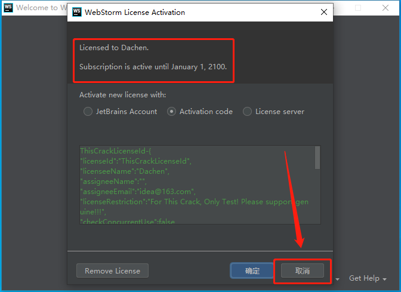Click the subscription active until January 1, 2100 text
This screenshot has width=401, height=292.
[153, 67]
